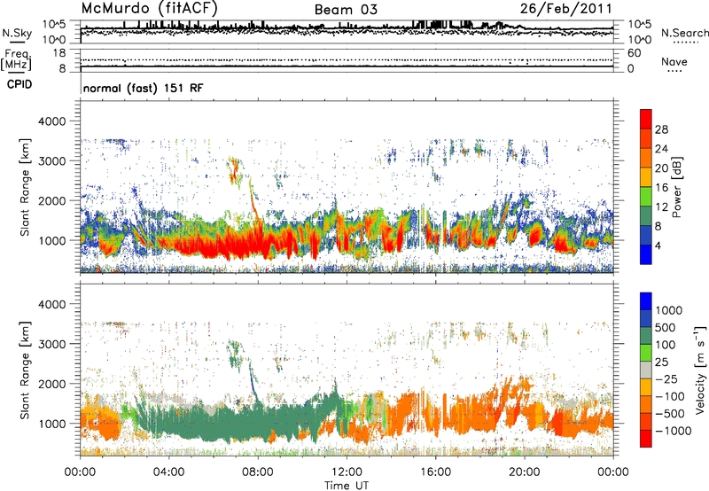Click the '2000' range tick on velocity plot
This screenshot has width=709, height=491.
click(x=51, y=384)
